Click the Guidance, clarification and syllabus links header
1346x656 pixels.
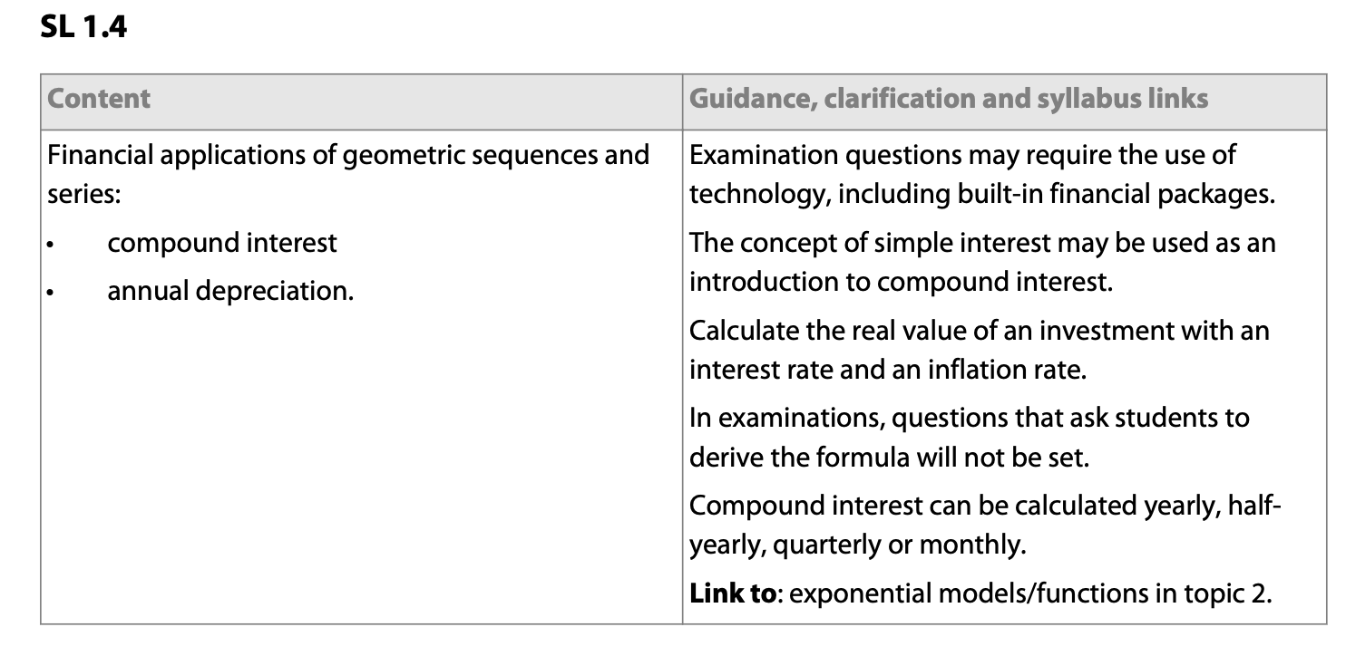949,99
